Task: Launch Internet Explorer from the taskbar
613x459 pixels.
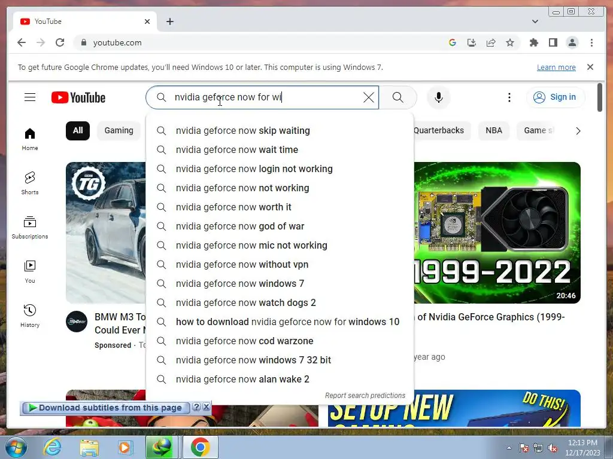Action: 53,447
